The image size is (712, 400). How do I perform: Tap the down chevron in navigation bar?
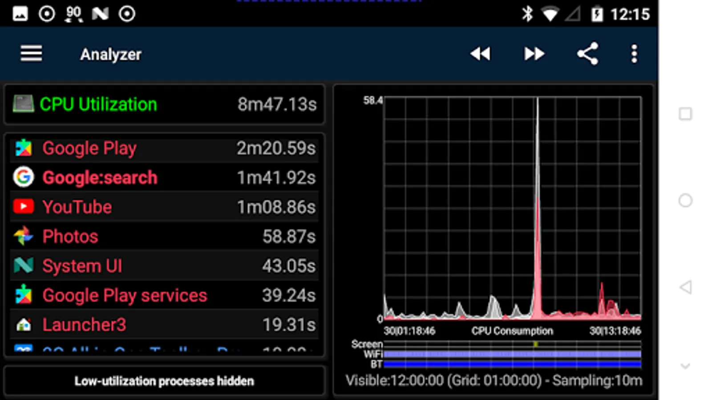(x=685, y=366)
